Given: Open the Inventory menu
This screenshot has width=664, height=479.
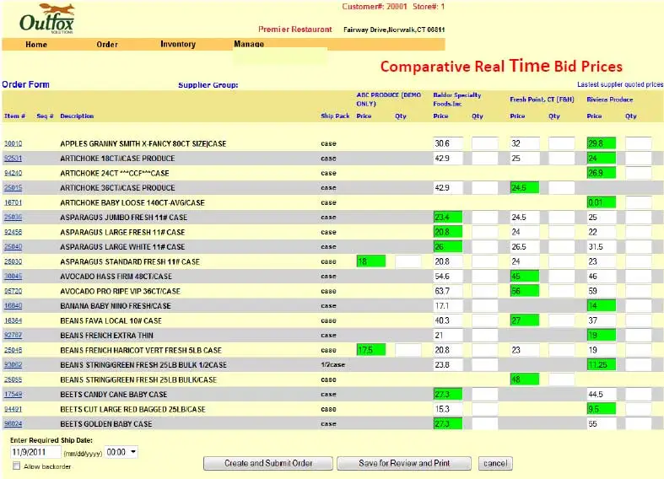Looking at the screenshot, I should click(x=178, y=45).
